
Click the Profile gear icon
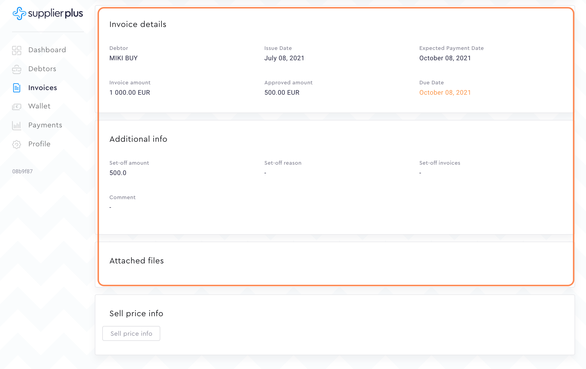click(x=17, y=144)
